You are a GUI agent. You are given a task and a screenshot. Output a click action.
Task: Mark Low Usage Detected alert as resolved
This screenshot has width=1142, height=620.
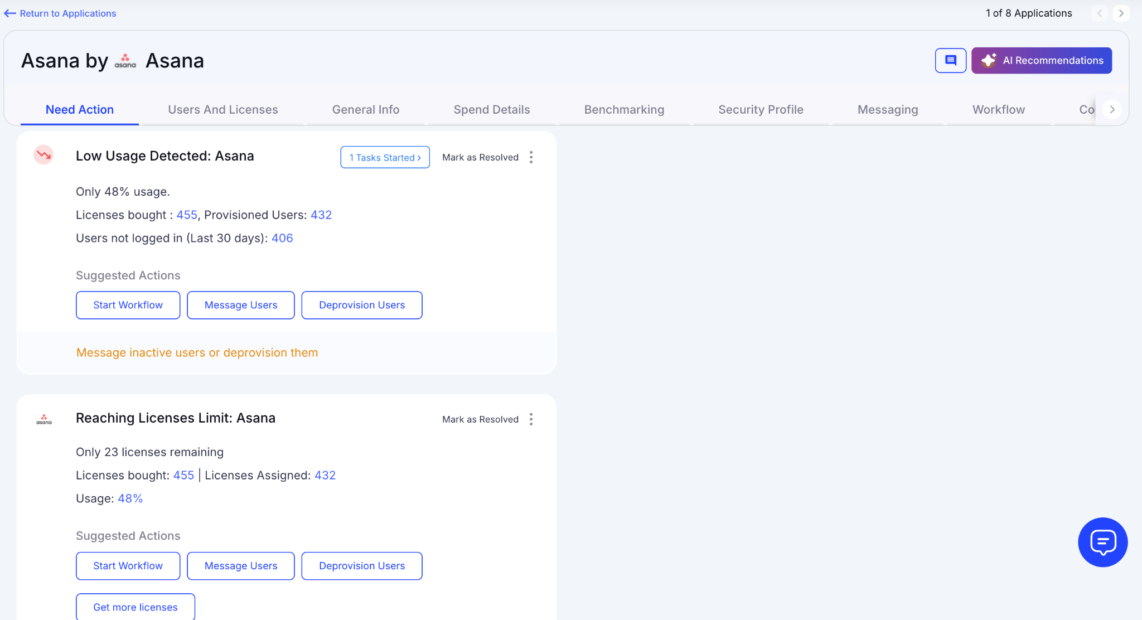480,157
